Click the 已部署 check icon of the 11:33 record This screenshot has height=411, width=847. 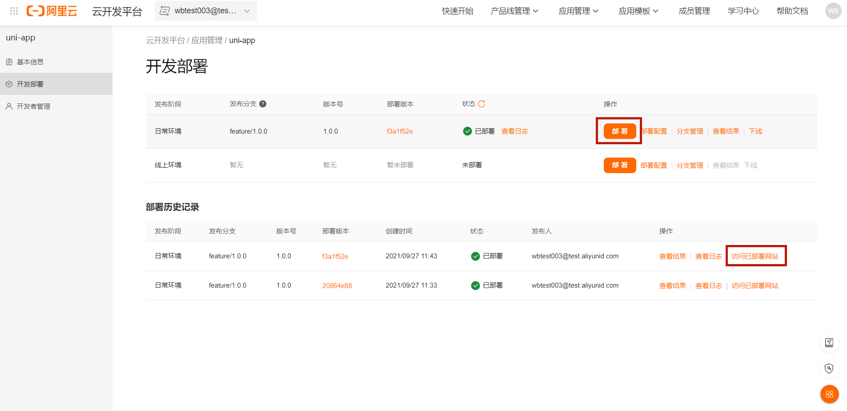[x=475, y=285]
